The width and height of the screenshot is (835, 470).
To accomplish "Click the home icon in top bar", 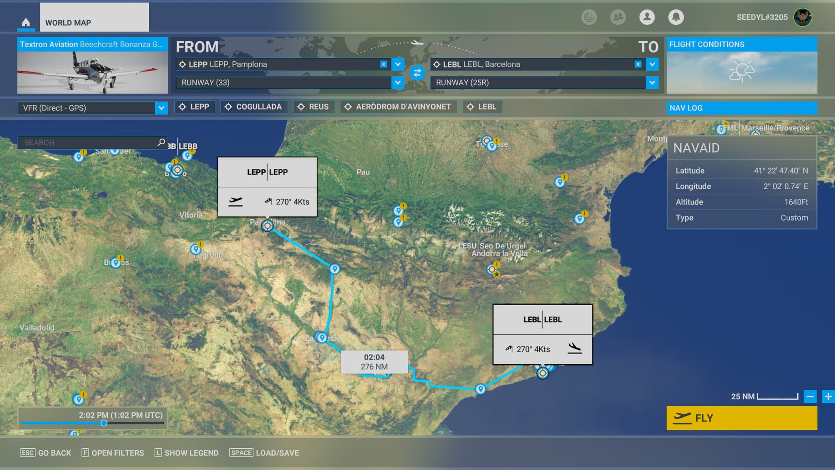I will click(x=26, y=22).
